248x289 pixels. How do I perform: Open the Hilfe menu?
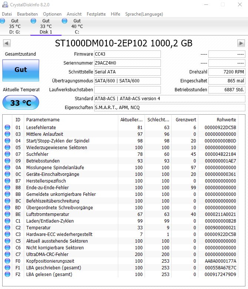(115, 14)
